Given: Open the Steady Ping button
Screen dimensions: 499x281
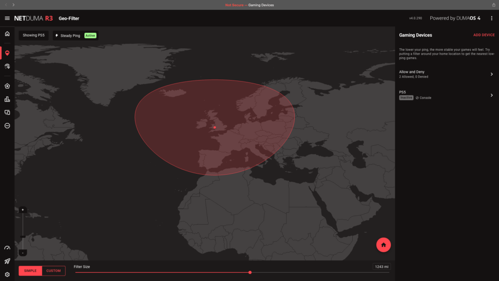Looking at the screenshot, I should pos(76,35).
